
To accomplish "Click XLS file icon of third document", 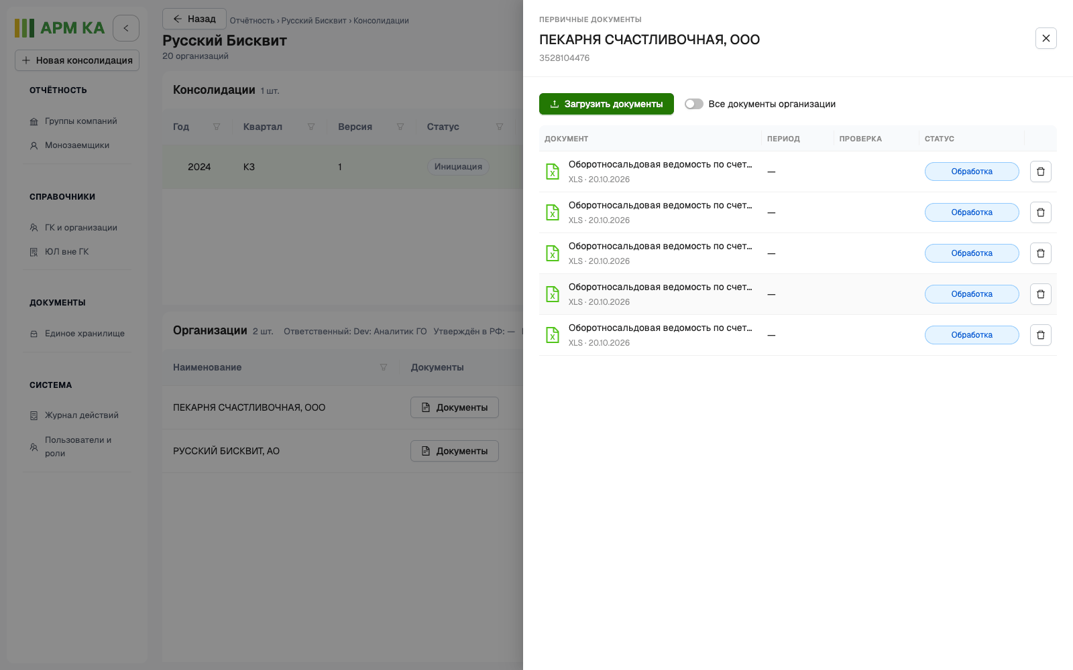I will click(553, 253).
